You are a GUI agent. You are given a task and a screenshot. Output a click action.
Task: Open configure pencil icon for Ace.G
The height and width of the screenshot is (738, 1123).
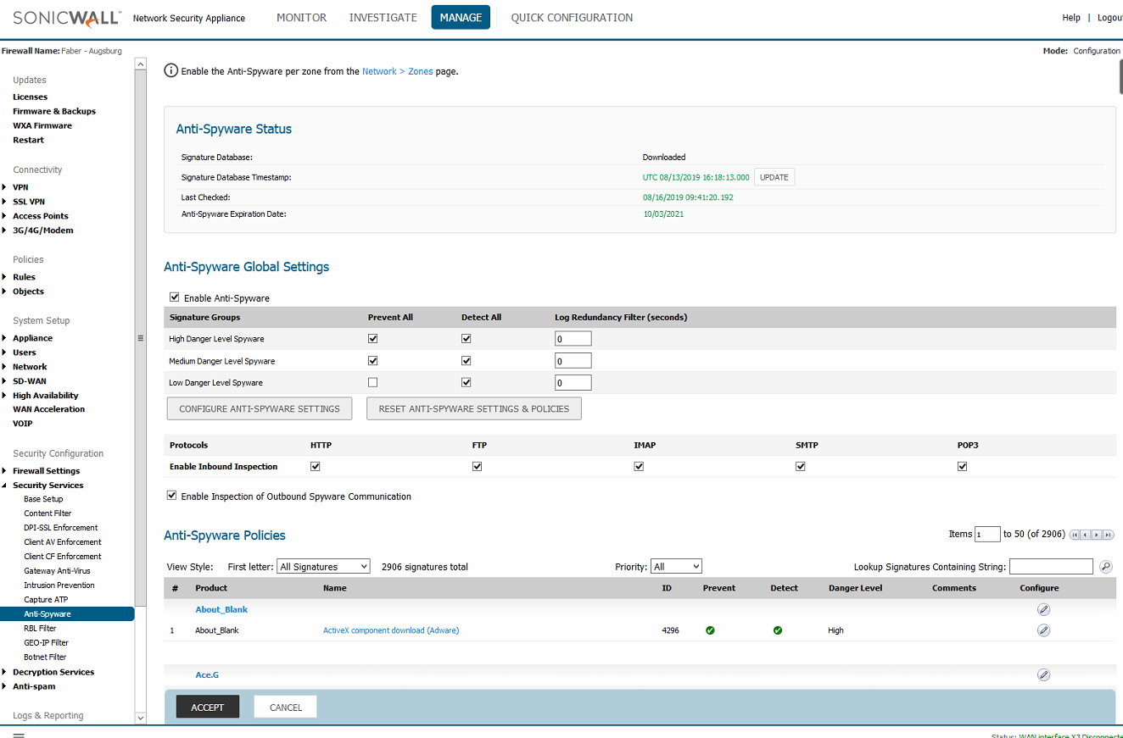[x=1044, y=674]
